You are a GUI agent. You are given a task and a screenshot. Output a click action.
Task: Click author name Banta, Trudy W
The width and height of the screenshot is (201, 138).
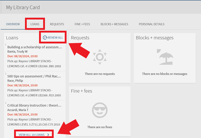pos(18,51)
